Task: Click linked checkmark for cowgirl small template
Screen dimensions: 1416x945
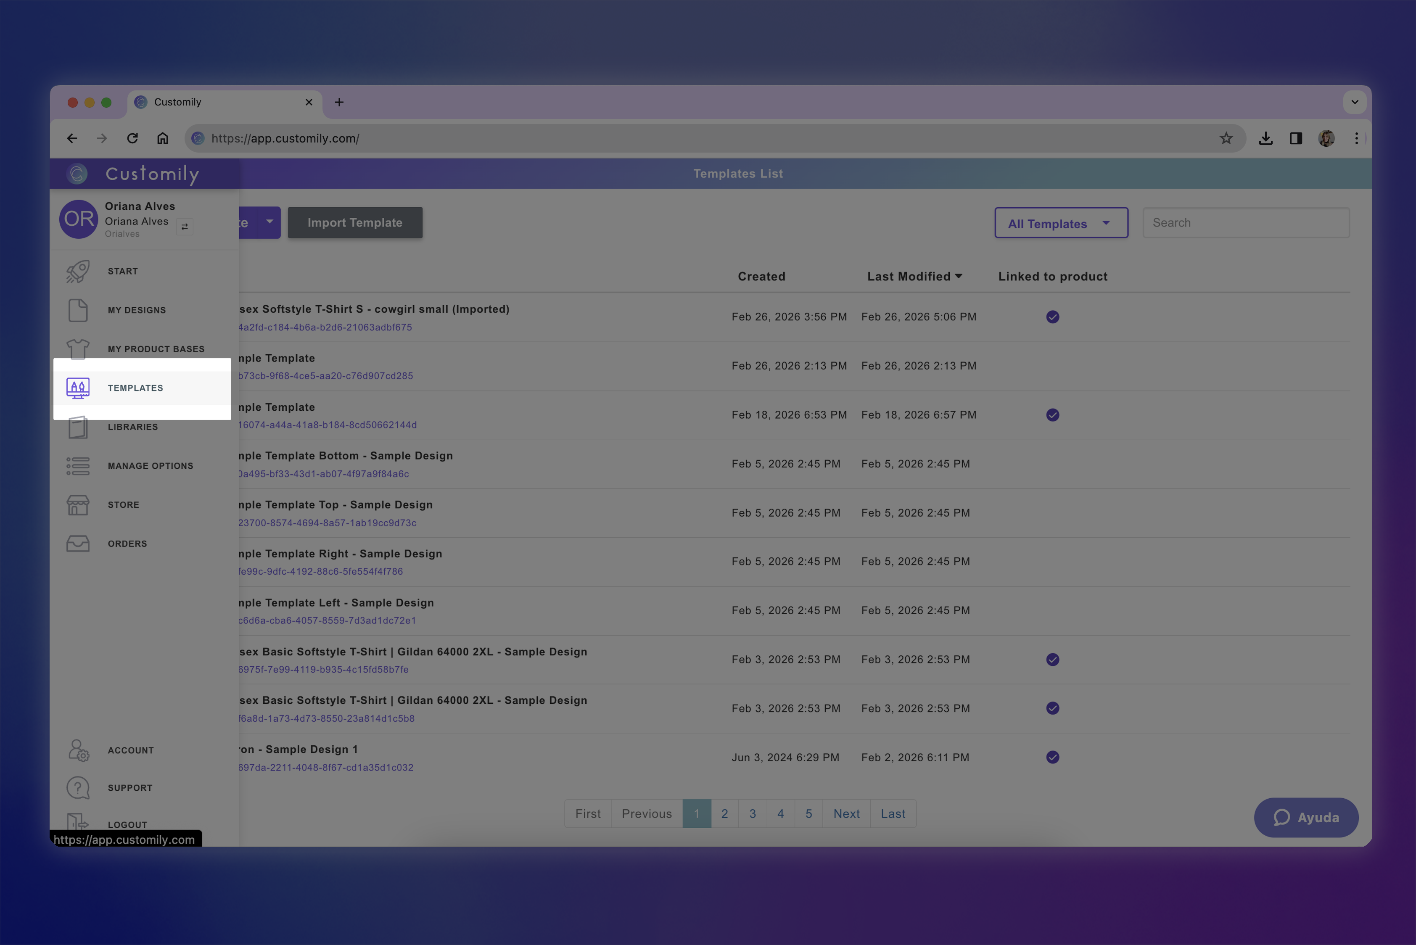Action: pyautogui.click(x=1052, y=317)
